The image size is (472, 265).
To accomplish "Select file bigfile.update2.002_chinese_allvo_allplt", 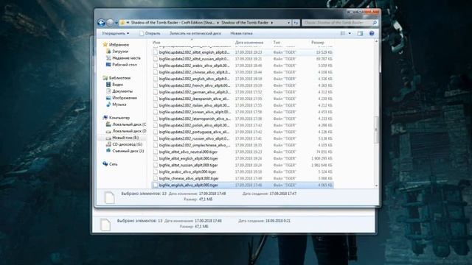I will (243, 72).
